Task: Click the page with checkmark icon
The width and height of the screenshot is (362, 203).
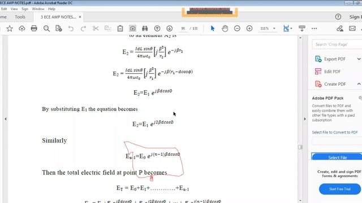Action: (x=59, y=28)
